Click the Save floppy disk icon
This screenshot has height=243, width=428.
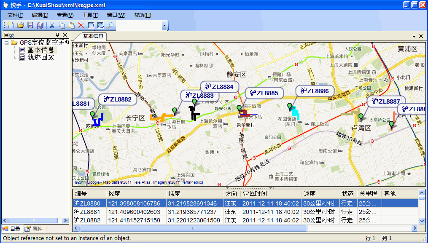pyautogui.click(x=30, y=25)
